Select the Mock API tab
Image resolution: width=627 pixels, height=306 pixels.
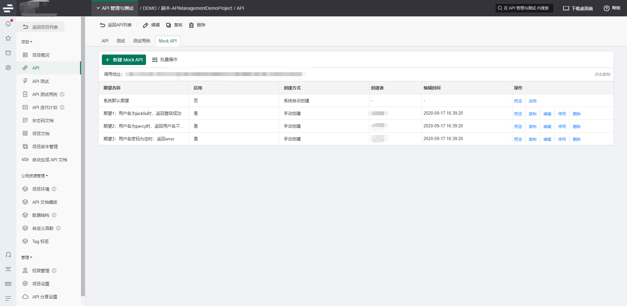click(168, 41)
